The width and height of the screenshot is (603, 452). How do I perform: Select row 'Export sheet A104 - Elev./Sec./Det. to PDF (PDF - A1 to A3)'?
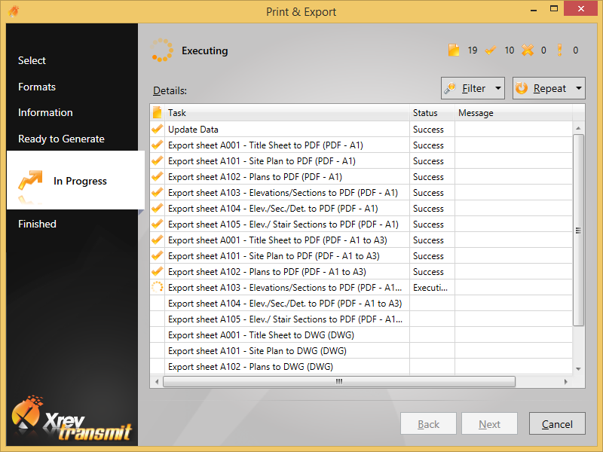[x=361, y=304]
